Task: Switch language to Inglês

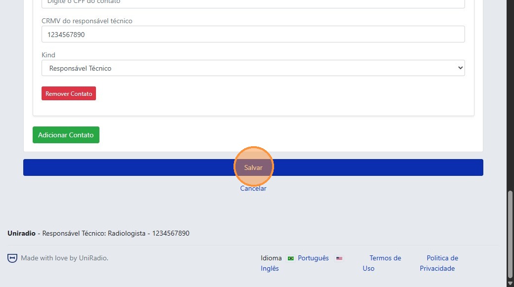Action: pyautogui.click(x=270, y=268)
